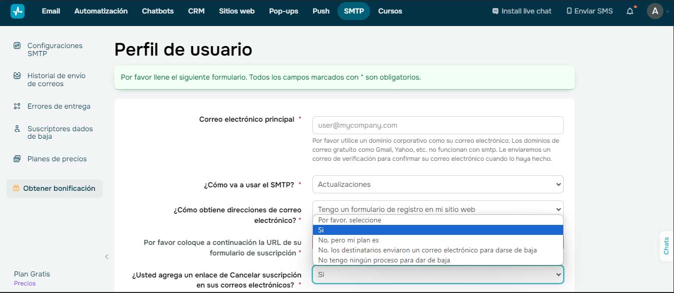
Task: Click the Suscriptores dados de baja icon
Action: 17,129
